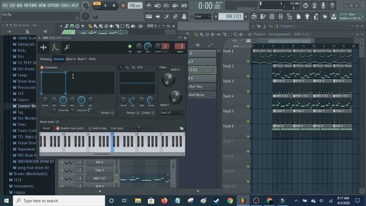Screen dimensions: 366x206
Task: Open pattern selector showing 808 3 (C)
Action: pos(230,17)
